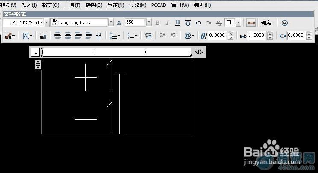The image size is (318, 173).
Task: Click the first-line indent marker on ruler
Action: click(x=42, y=49)
